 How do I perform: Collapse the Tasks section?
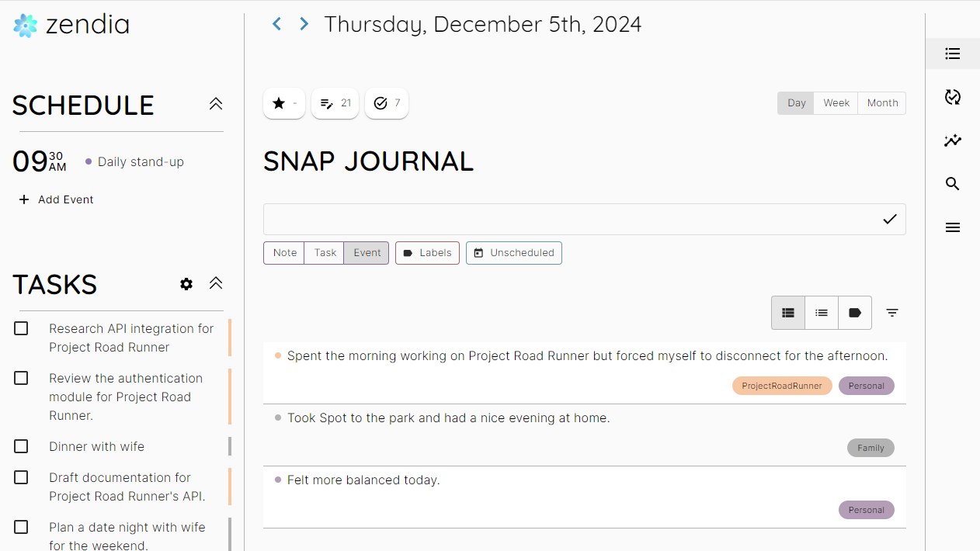tap(216, 284)
